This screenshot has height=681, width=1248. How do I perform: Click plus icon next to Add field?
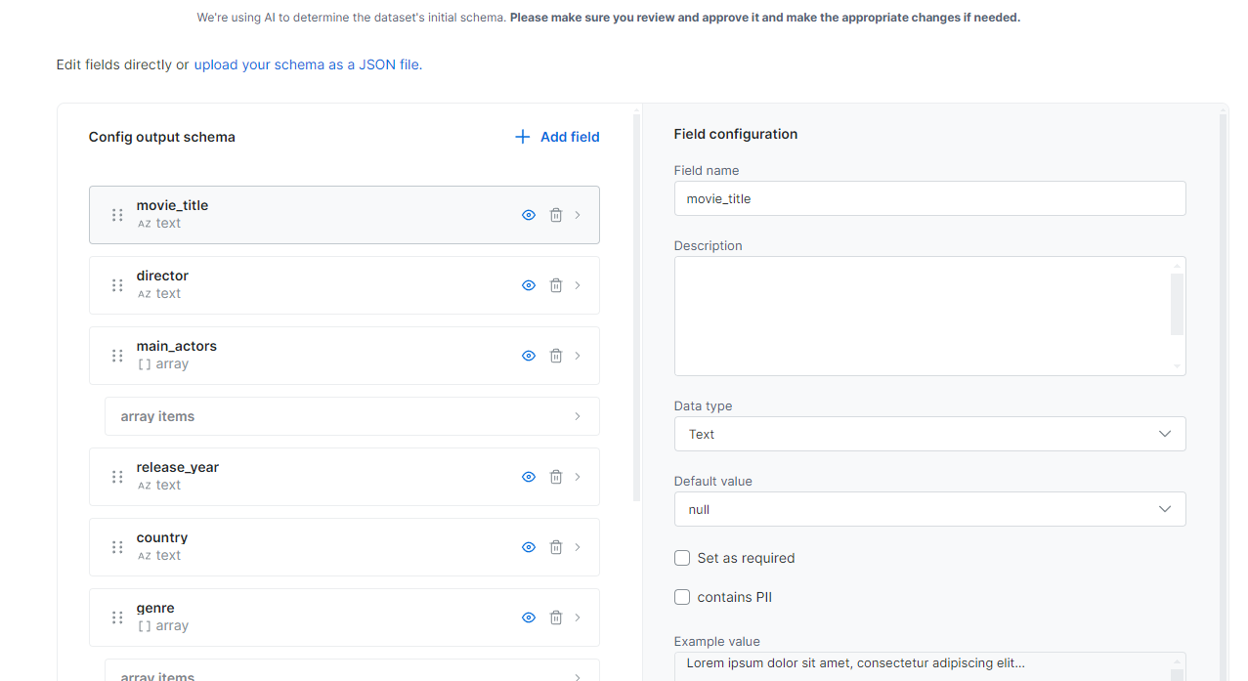pos(523,137)
